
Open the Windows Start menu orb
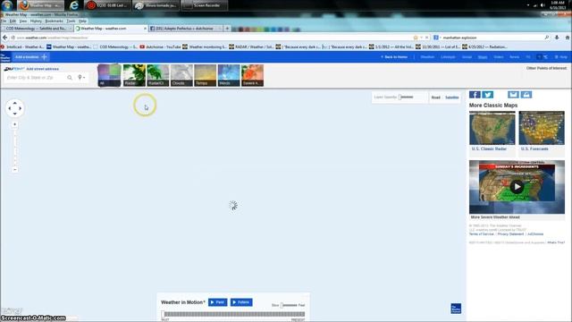(7, 5)
